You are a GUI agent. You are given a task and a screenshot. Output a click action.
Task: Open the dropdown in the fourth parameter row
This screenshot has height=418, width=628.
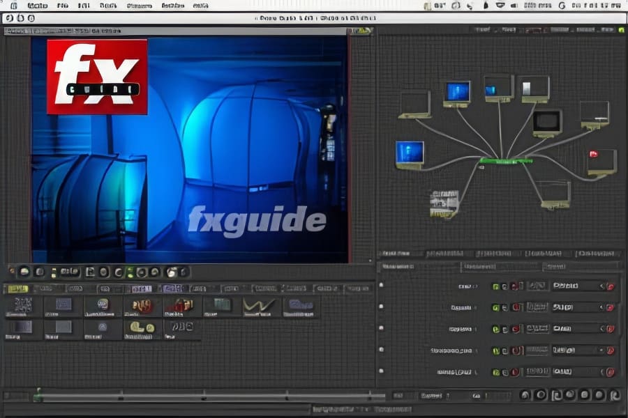coord(578,350)
